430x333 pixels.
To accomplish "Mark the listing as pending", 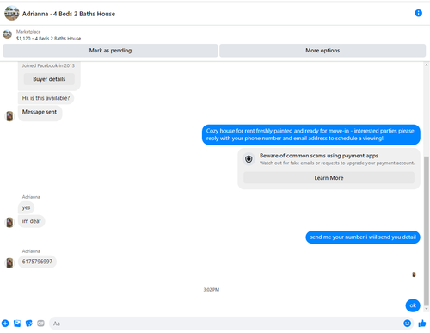I will 110,51.
